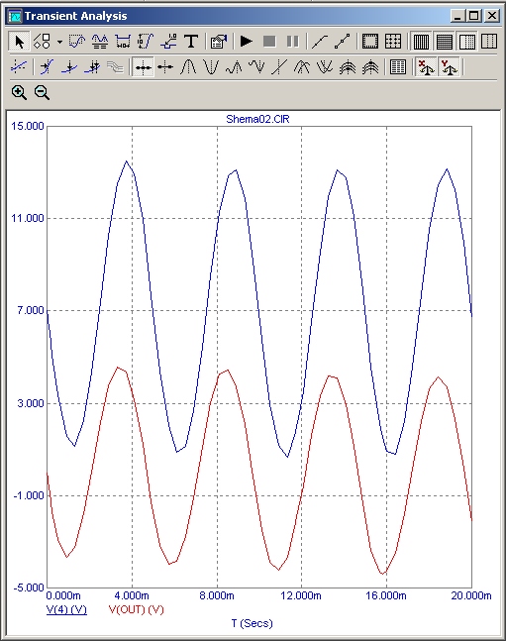Run analysis with the play button
Screen dimensions: 506x641
coord(246,42)
